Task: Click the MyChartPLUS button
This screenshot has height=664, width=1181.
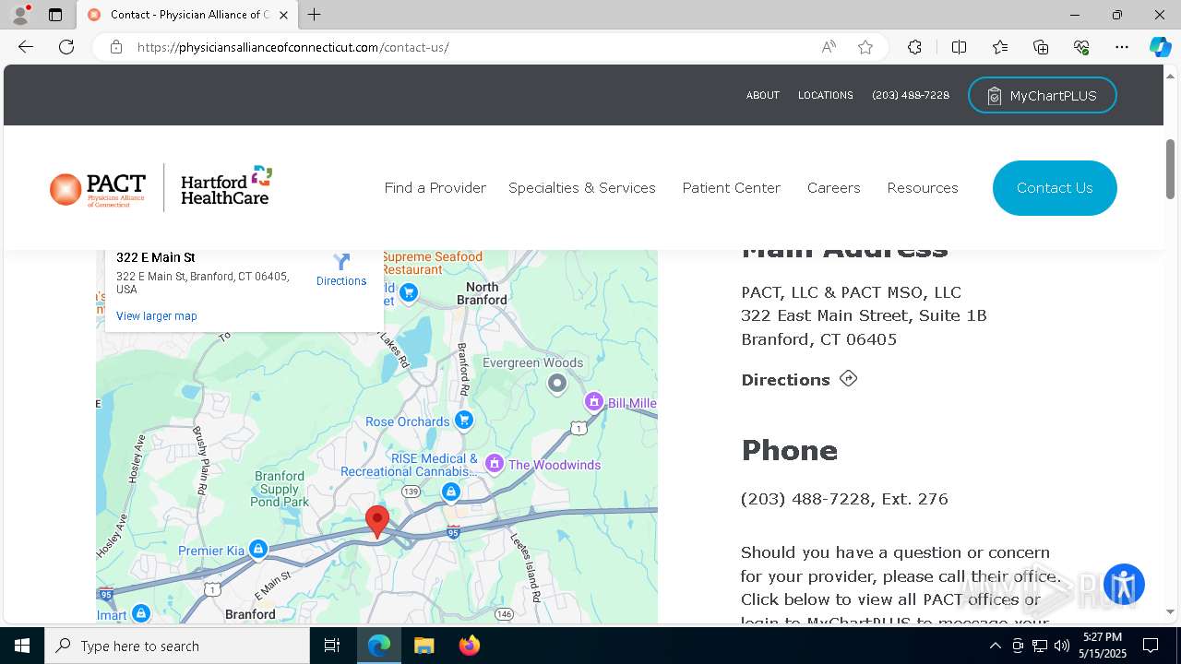Action: pos(1042,96)
